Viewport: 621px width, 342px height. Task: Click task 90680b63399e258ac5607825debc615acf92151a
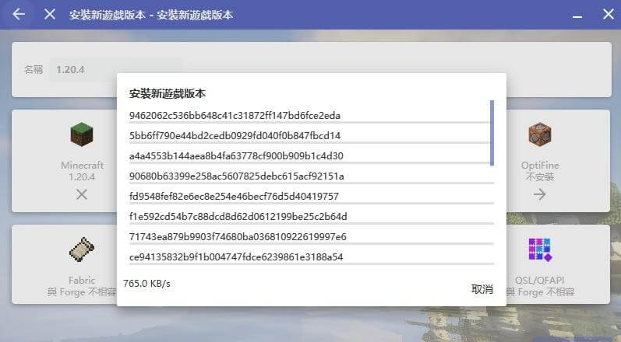[x=236, y=176]
